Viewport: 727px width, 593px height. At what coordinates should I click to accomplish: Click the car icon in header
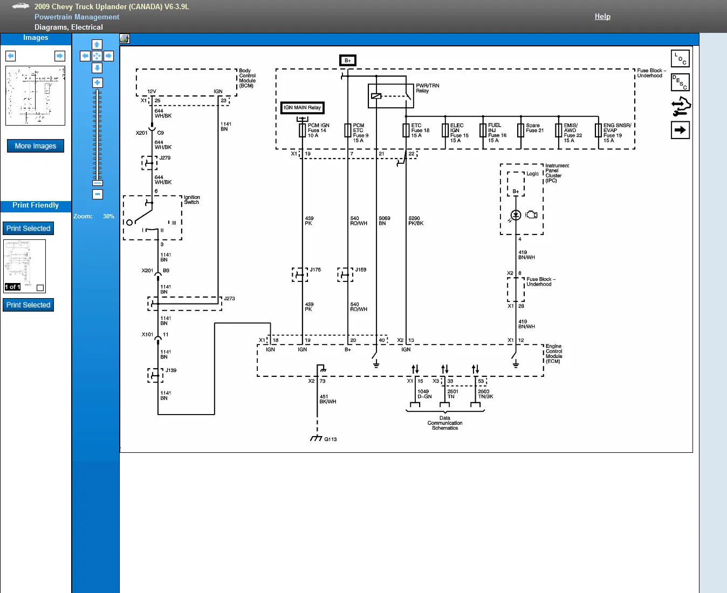click(20, 6)
